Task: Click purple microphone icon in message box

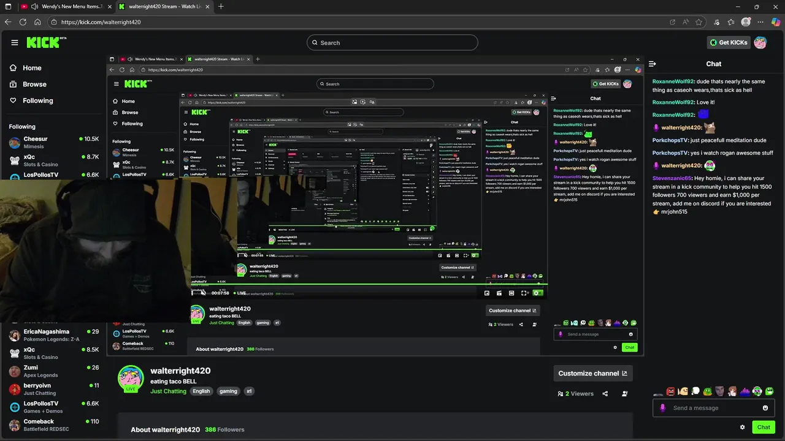Action: (662, 408)
